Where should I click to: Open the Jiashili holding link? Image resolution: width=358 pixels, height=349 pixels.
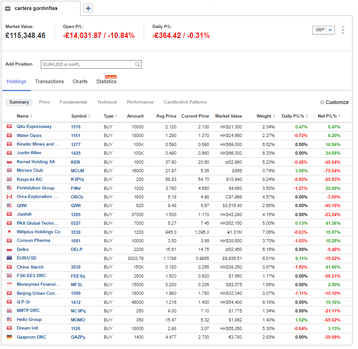24,214
